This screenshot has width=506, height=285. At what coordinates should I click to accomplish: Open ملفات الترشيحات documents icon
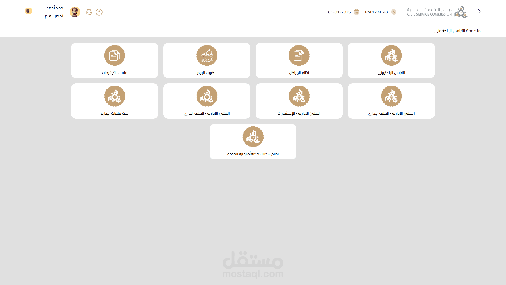pos(115,55)
